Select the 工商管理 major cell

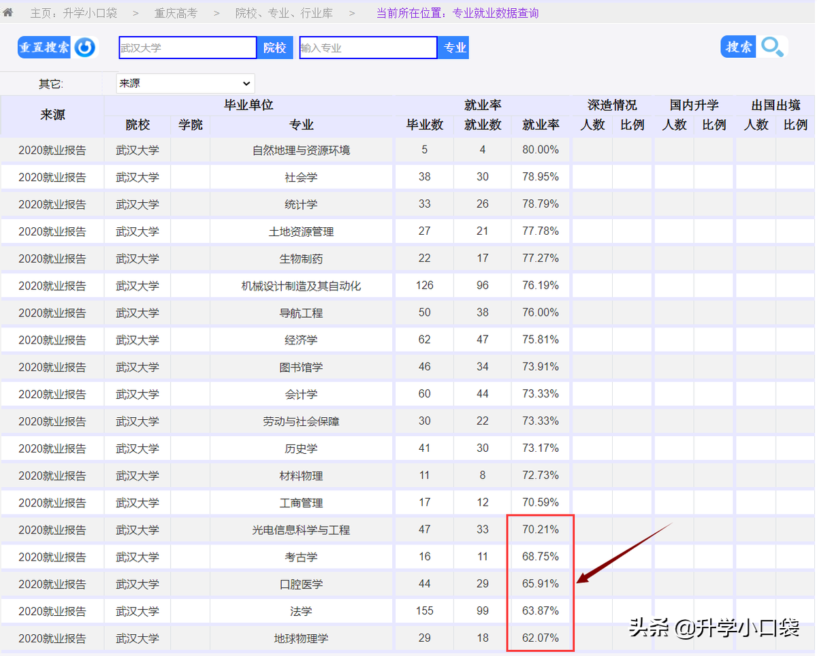(x=302, y=503)
